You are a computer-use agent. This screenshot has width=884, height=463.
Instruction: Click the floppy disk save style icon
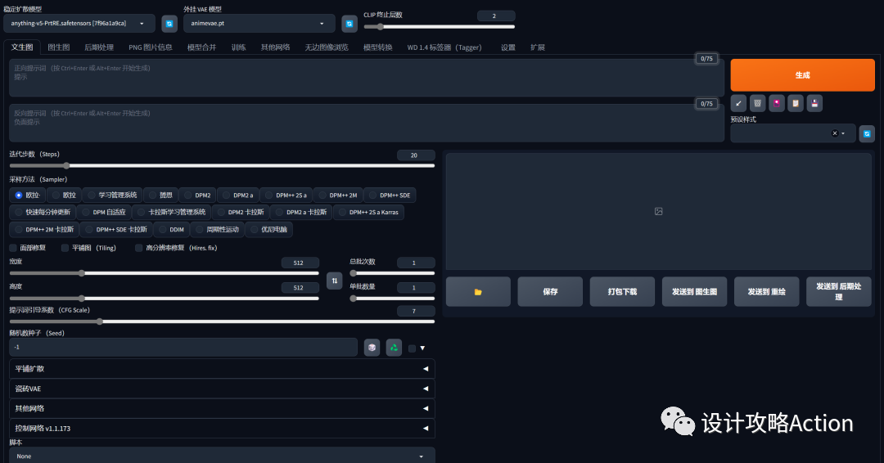pyautogui.click(x=814, y=103)
